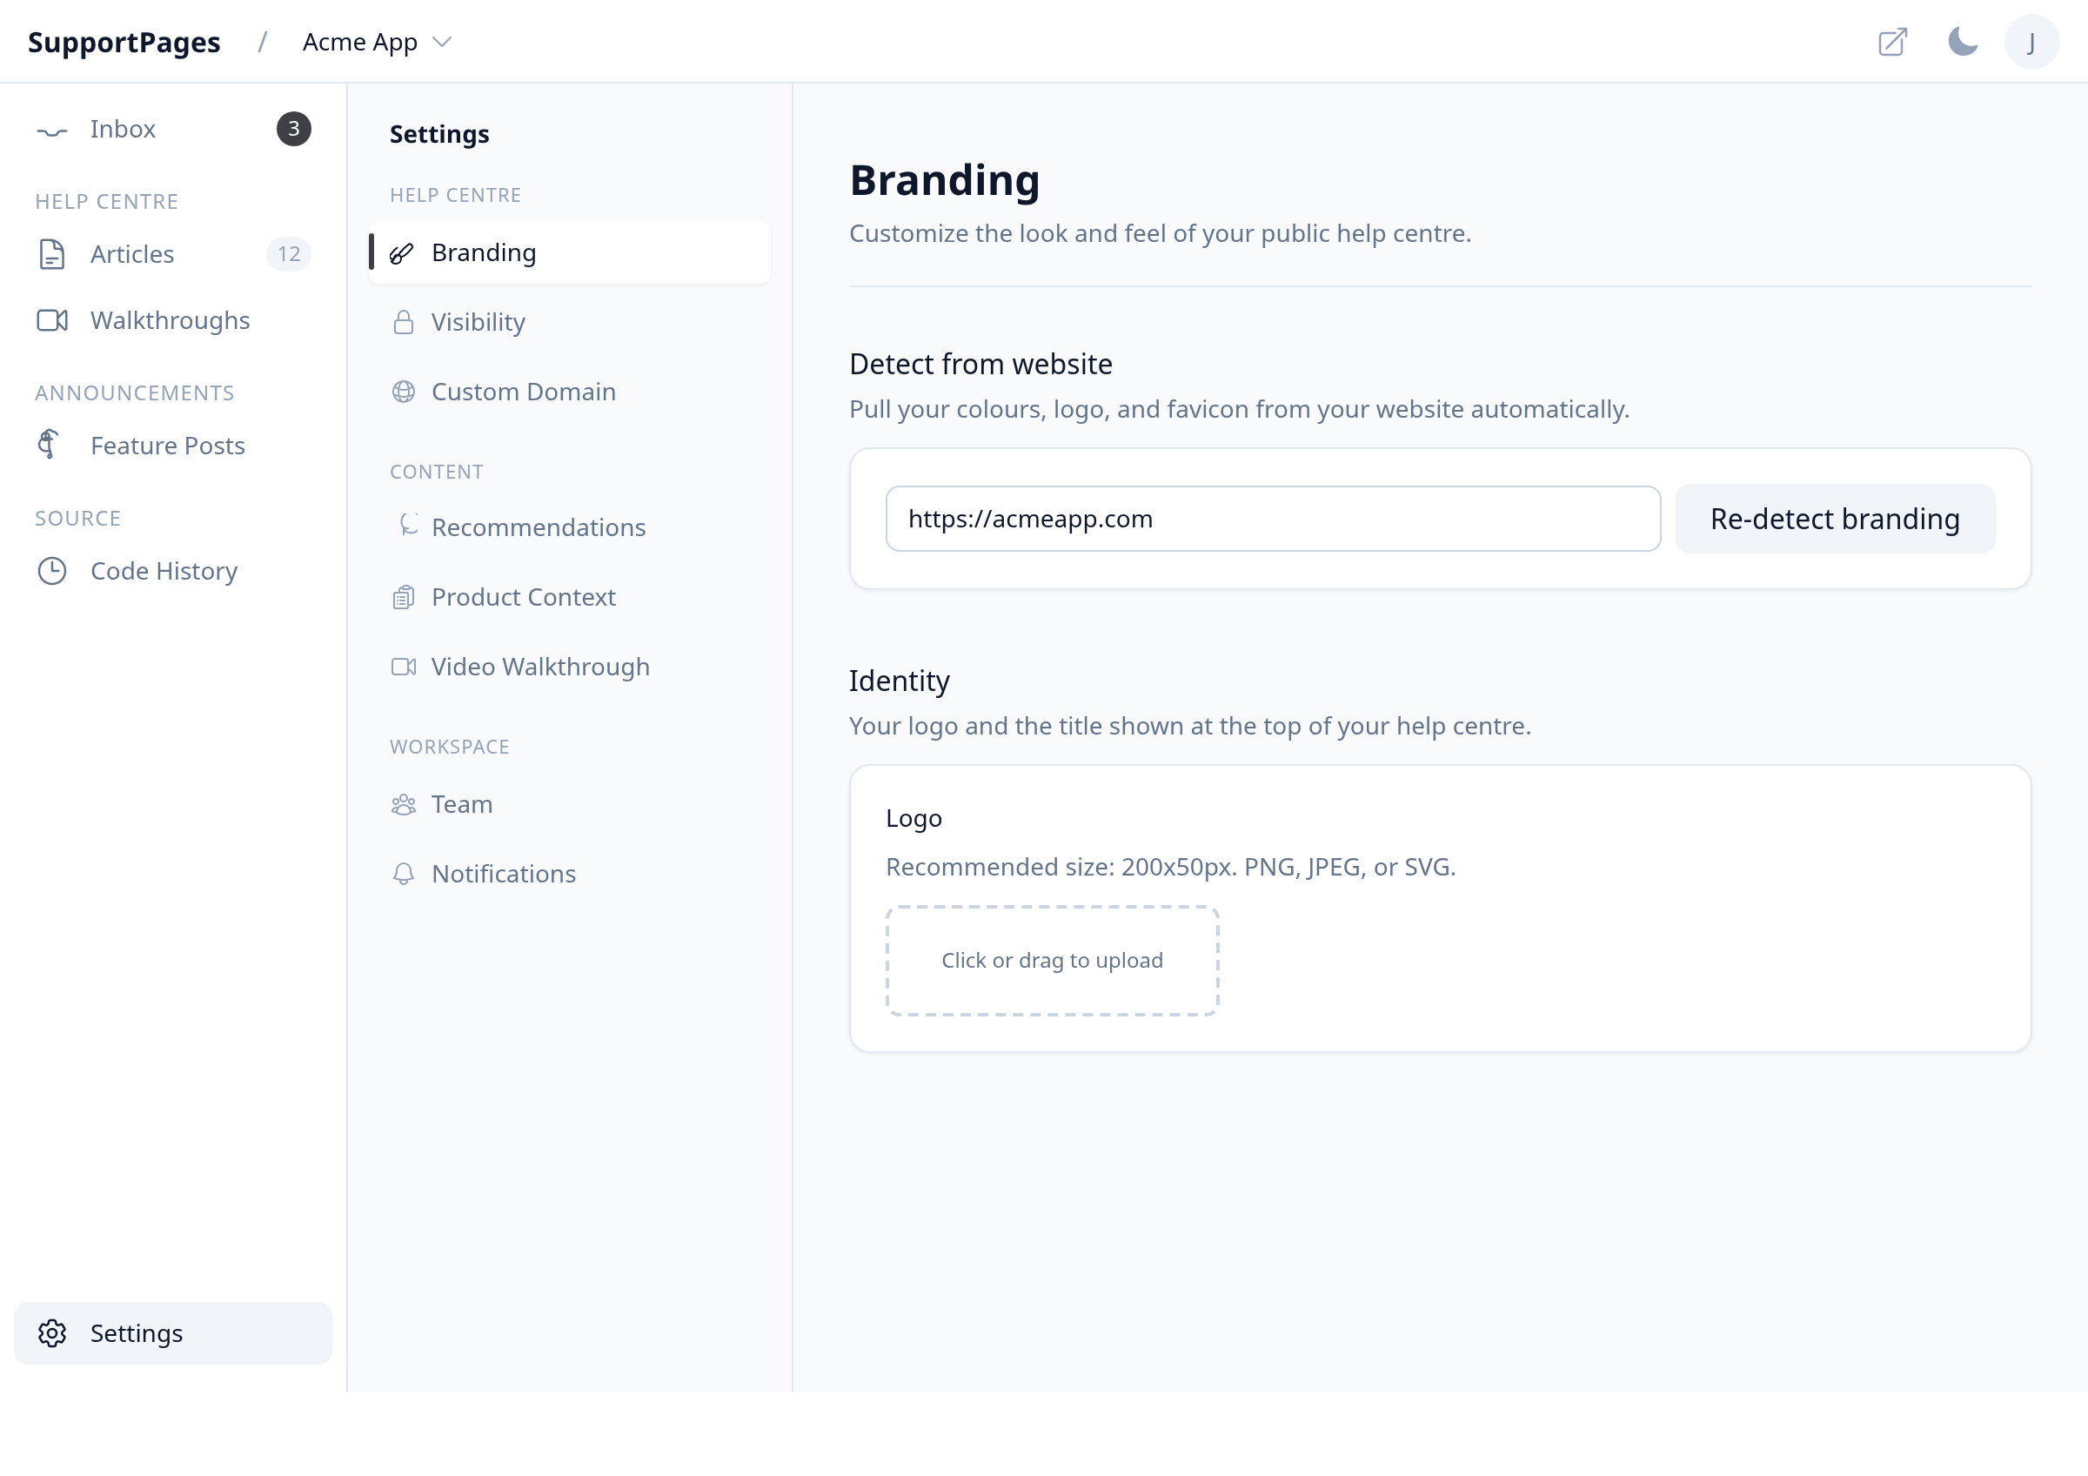Click the Articles document icon
The width and height of the screenshot is (2088, 1476).
tap(52, 255)
